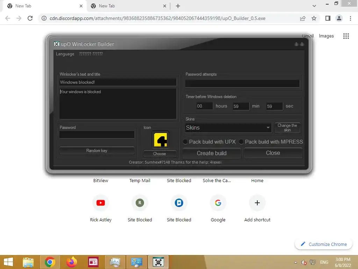The image size is (358, 269).
Task: Open the Language menu in WinLocker Builder
Action: [65, 54]
